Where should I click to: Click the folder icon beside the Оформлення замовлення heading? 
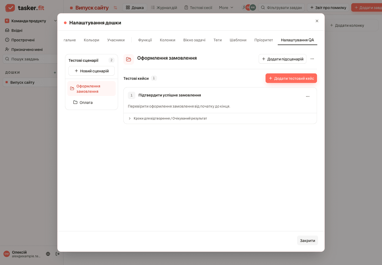click(x=129, y=59)
